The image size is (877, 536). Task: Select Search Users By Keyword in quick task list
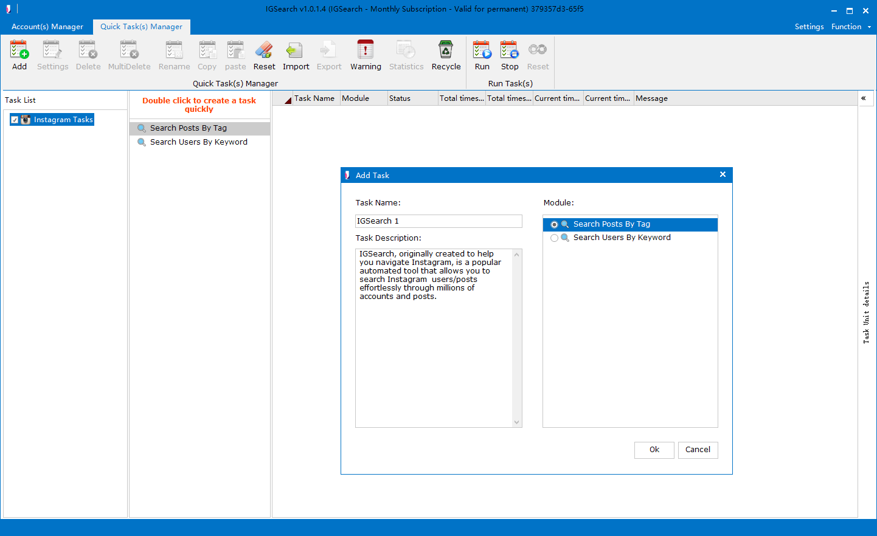click(x=199, y=142)
